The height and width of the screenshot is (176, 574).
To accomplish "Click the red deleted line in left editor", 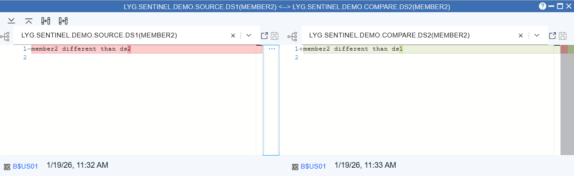I will [x=144, y=49].
